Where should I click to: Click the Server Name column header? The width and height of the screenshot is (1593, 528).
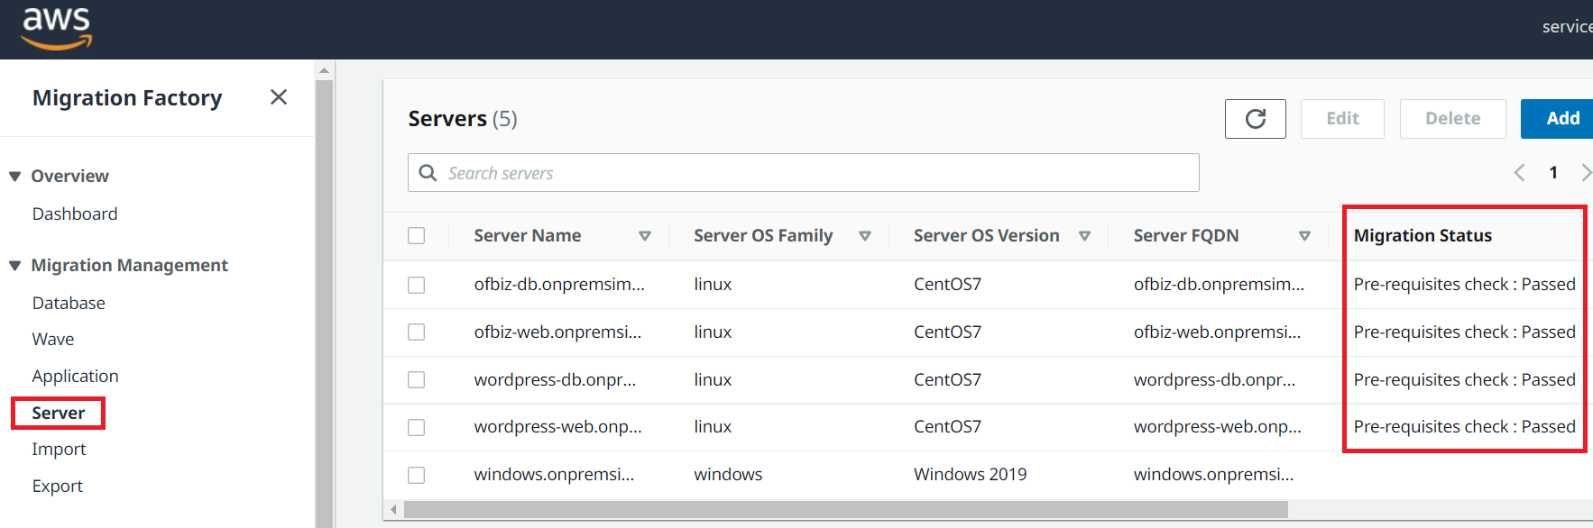[528, 236]
